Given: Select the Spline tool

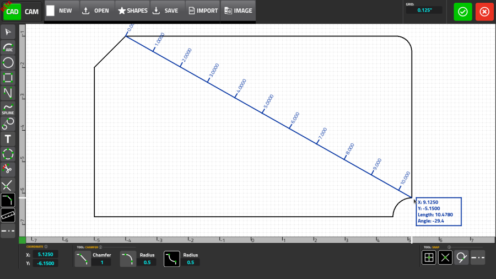Looking at the screenshot, I should point(8,109).
